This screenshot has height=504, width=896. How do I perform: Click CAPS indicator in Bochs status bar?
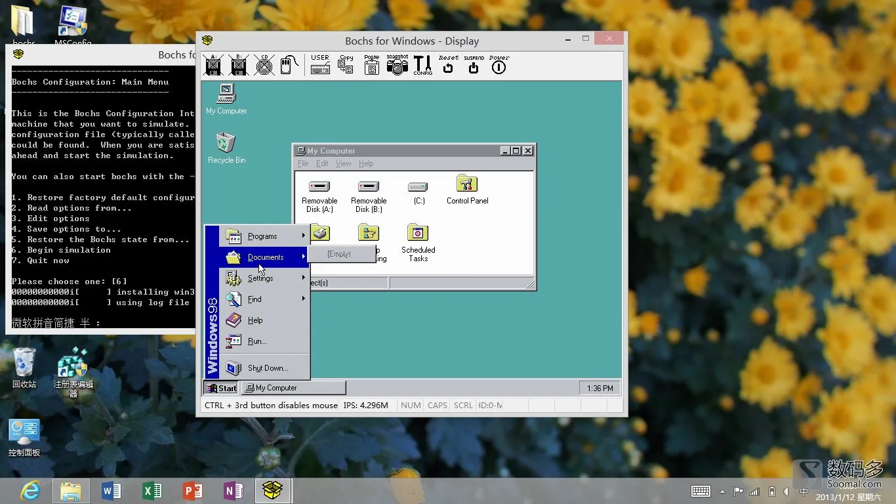pyautogui.click(x=438, y=406)
